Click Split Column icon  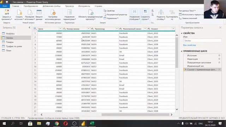click(161, 12)
